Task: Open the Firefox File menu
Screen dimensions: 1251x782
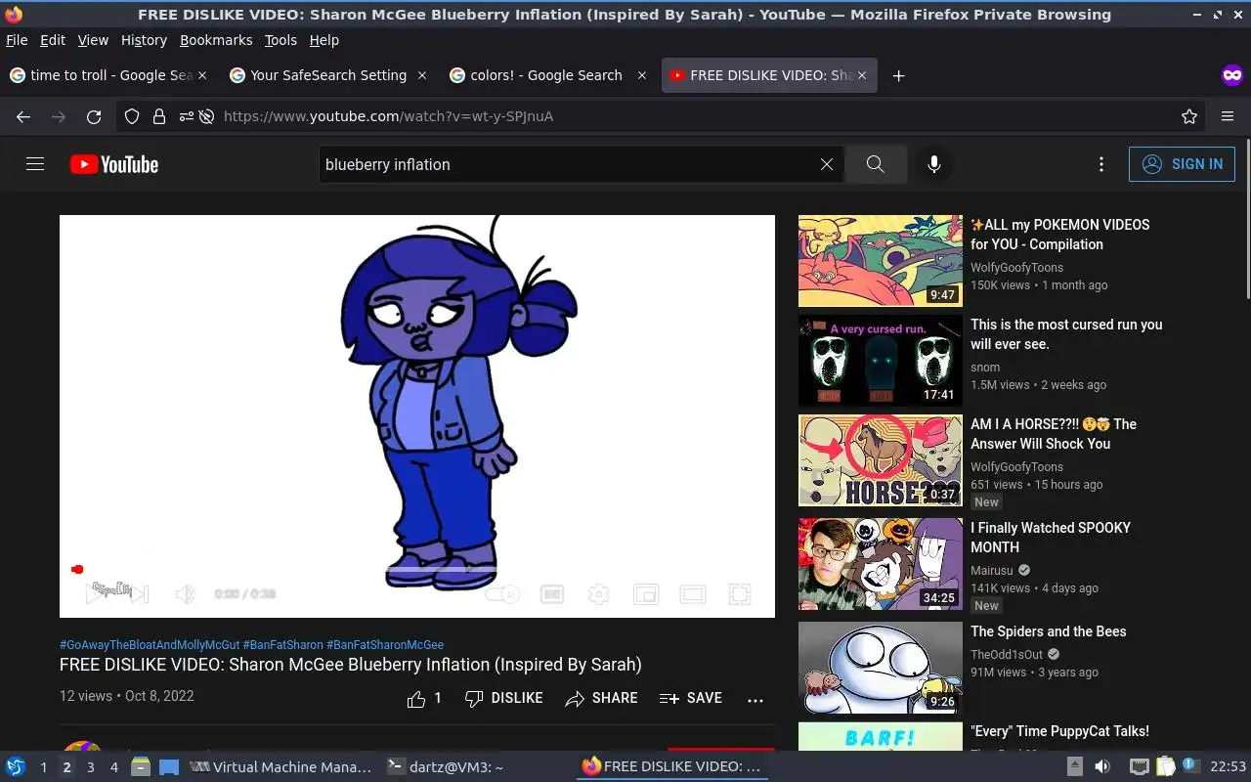Action: [17, 40]
